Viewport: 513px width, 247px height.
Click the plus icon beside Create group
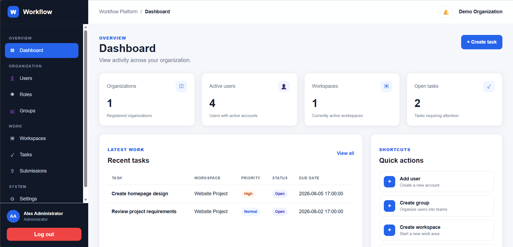tap(389, 206)
